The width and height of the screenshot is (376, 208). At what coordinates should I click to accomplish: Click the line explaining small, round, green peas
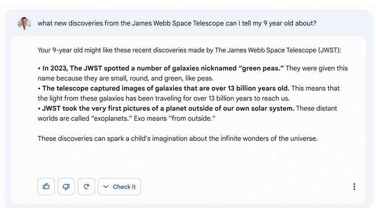126,78
